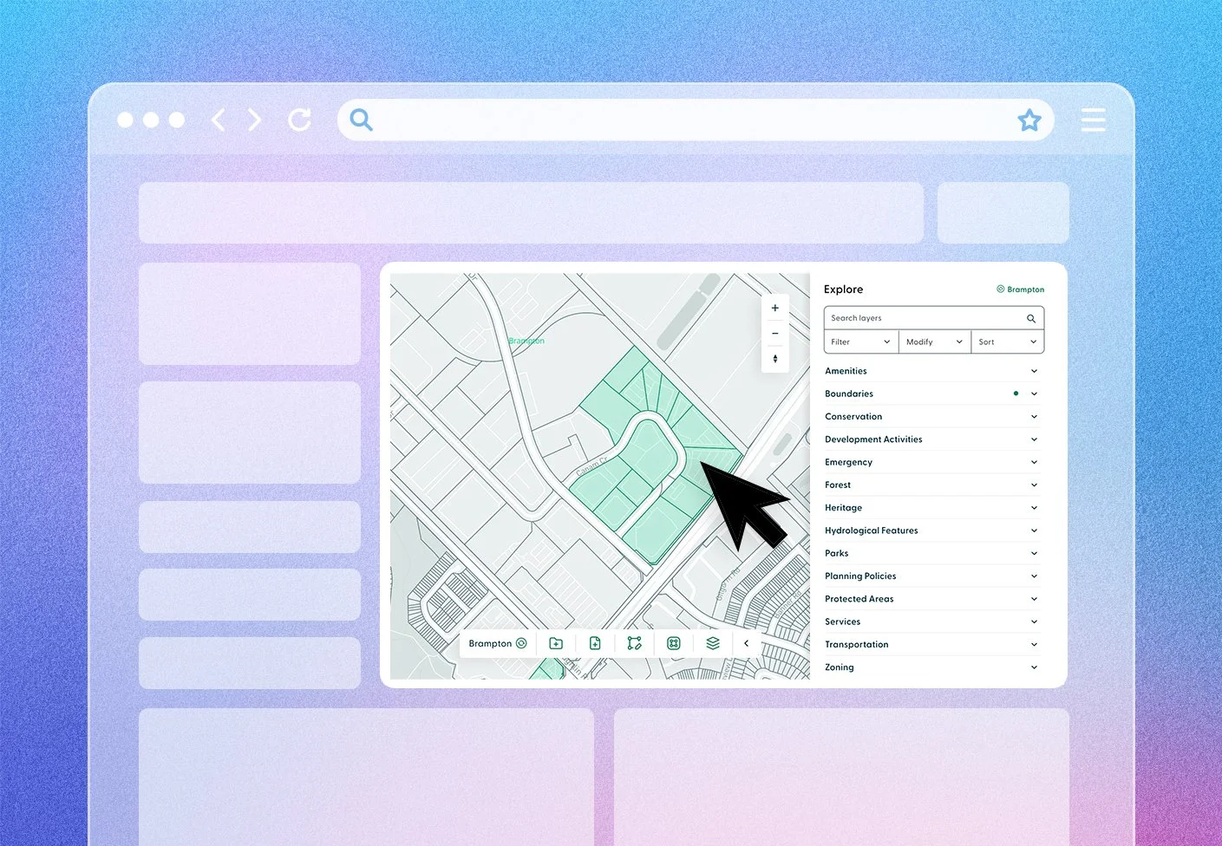Expand the Zoning category

point(932,667)
